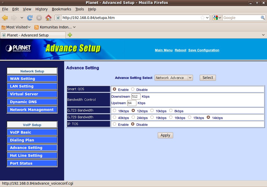Select 18kbps for G.723 Bandwidth
The image size is (267, 187).
(114, 110)
